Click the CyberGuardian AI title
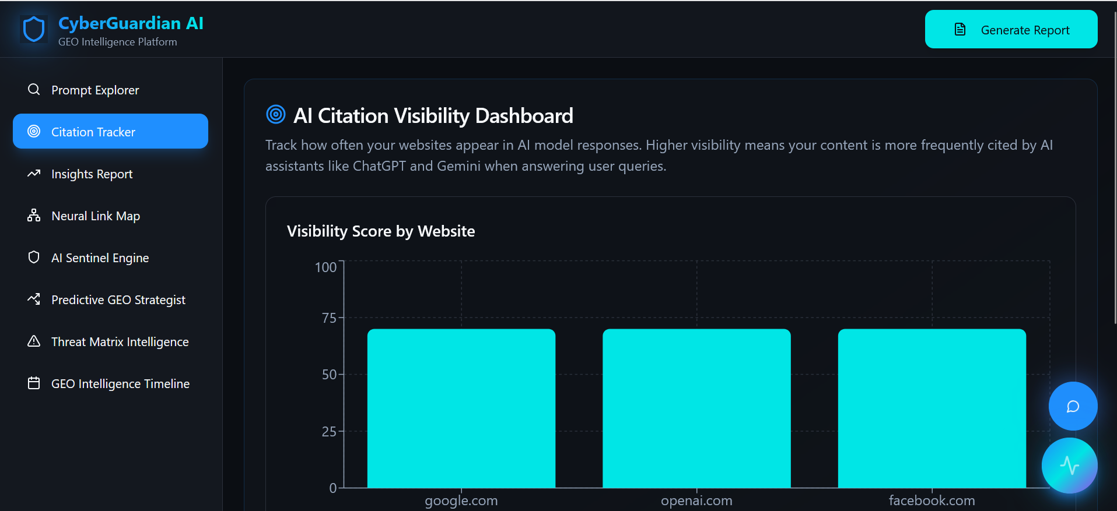Screen dimensions: 1117x511 click(131, 23)
